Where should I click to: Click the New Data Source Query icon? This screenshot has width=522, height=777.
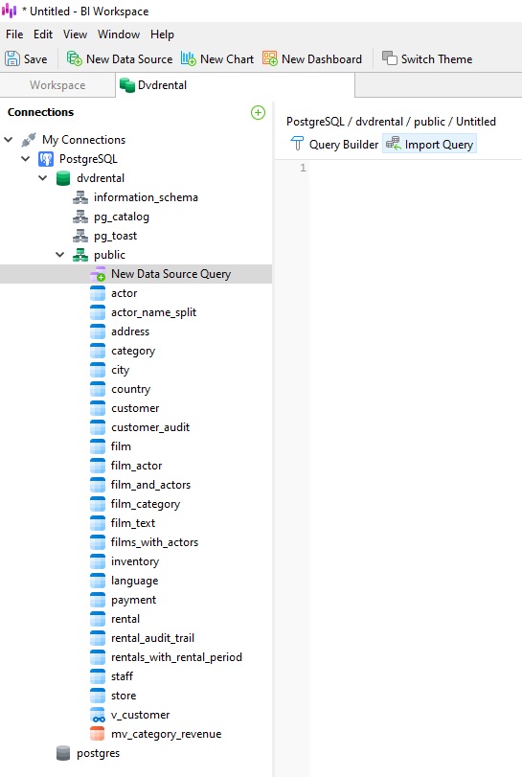98,274
